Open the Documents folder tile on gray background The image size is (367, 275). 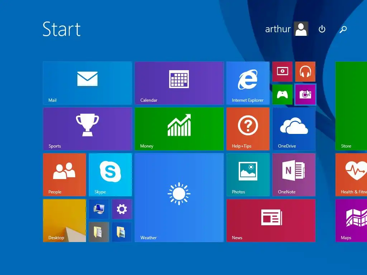click(x=99, y=232)
